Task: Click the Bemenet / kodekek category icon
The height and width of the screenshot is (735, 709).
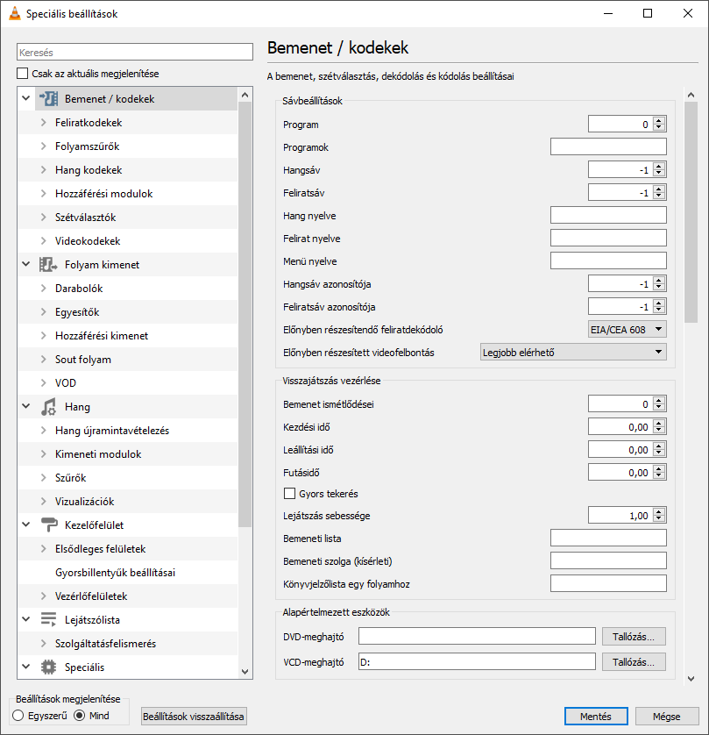Action: [x=49, y=99]
